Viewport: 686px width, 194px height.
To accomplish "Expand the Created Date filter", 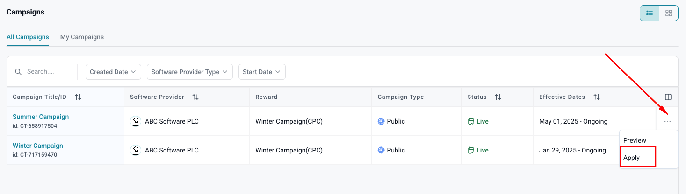I will click(113, 72).
